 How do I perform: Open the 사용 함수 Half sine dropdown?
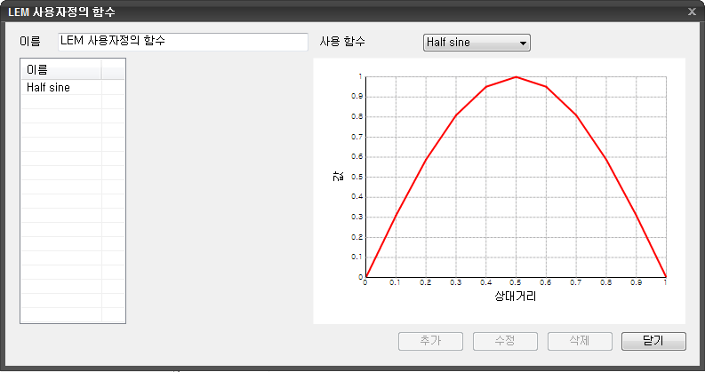click(476, 43)
